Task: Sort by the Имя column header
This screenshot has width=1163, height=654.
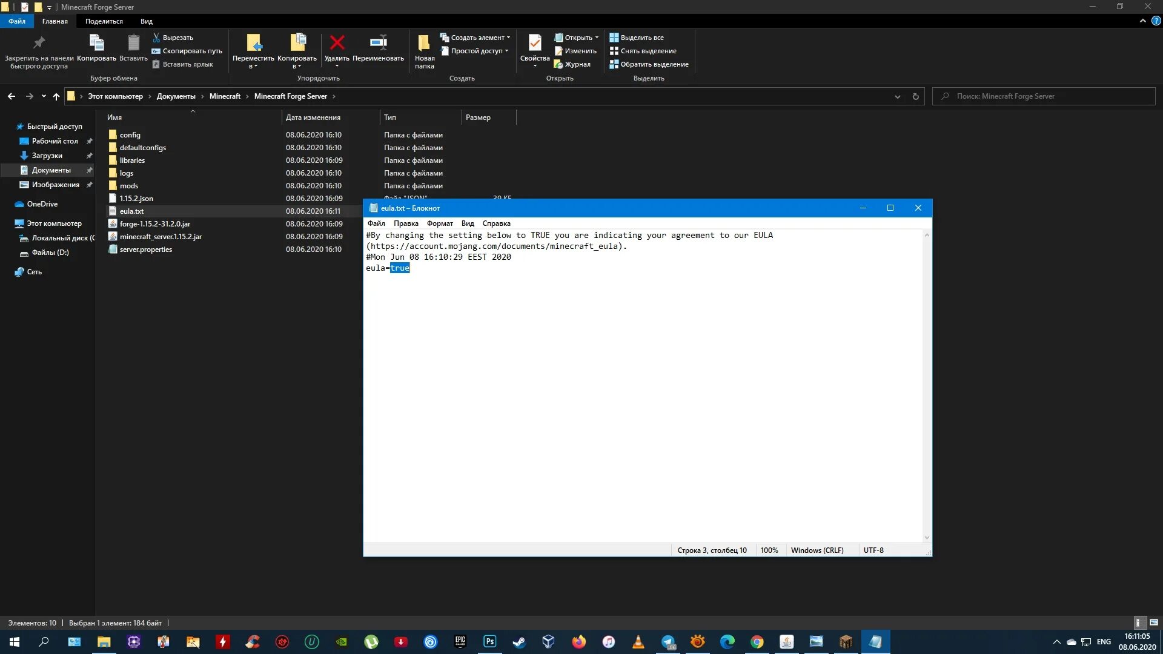Action: click(191, 117)
